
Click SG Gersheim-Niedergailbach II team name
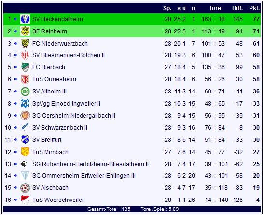click(74, 116)
